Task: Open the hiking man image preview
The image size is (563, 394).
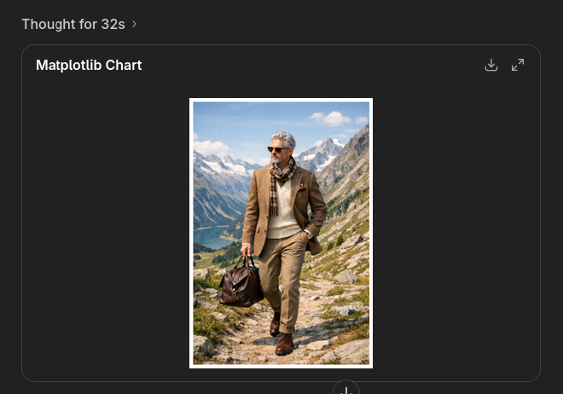Action: click(x=281, y=233)
